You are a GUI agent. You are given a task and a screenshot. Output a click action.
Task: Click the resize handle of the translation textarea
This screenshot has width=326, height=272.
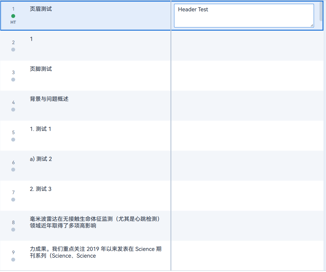tap(312, 25)
